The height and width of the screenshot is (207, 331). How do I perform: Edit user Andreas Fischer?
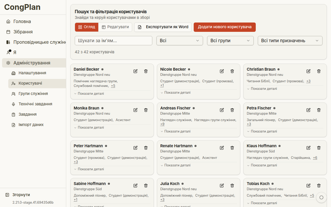[x=222, y=110]
